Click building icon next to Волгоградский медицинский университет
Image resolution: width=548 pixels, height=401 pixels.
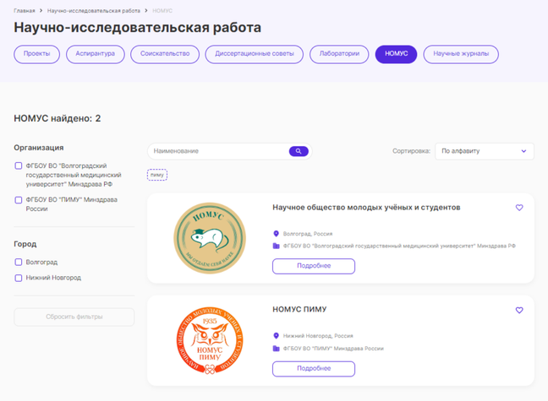pos(276,246)
